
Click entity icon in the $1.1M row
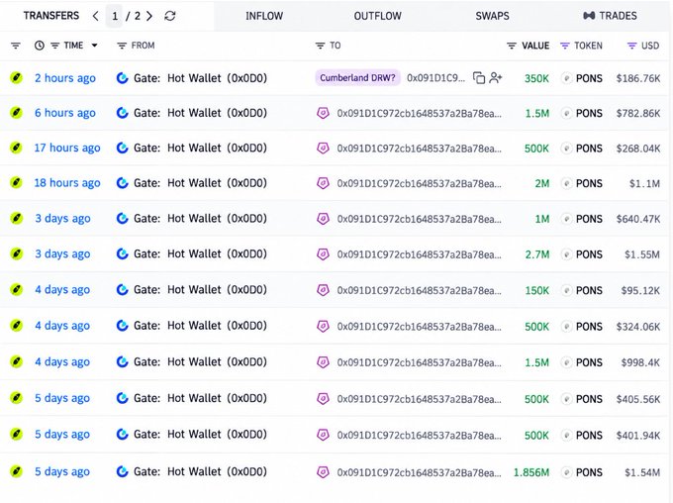(x=323, y=183)
